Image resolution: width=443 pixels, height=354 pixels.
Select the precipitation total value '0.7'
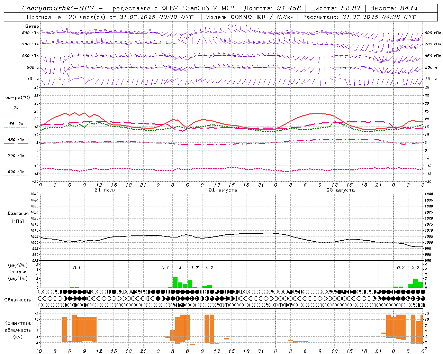(x=209, y=268)
